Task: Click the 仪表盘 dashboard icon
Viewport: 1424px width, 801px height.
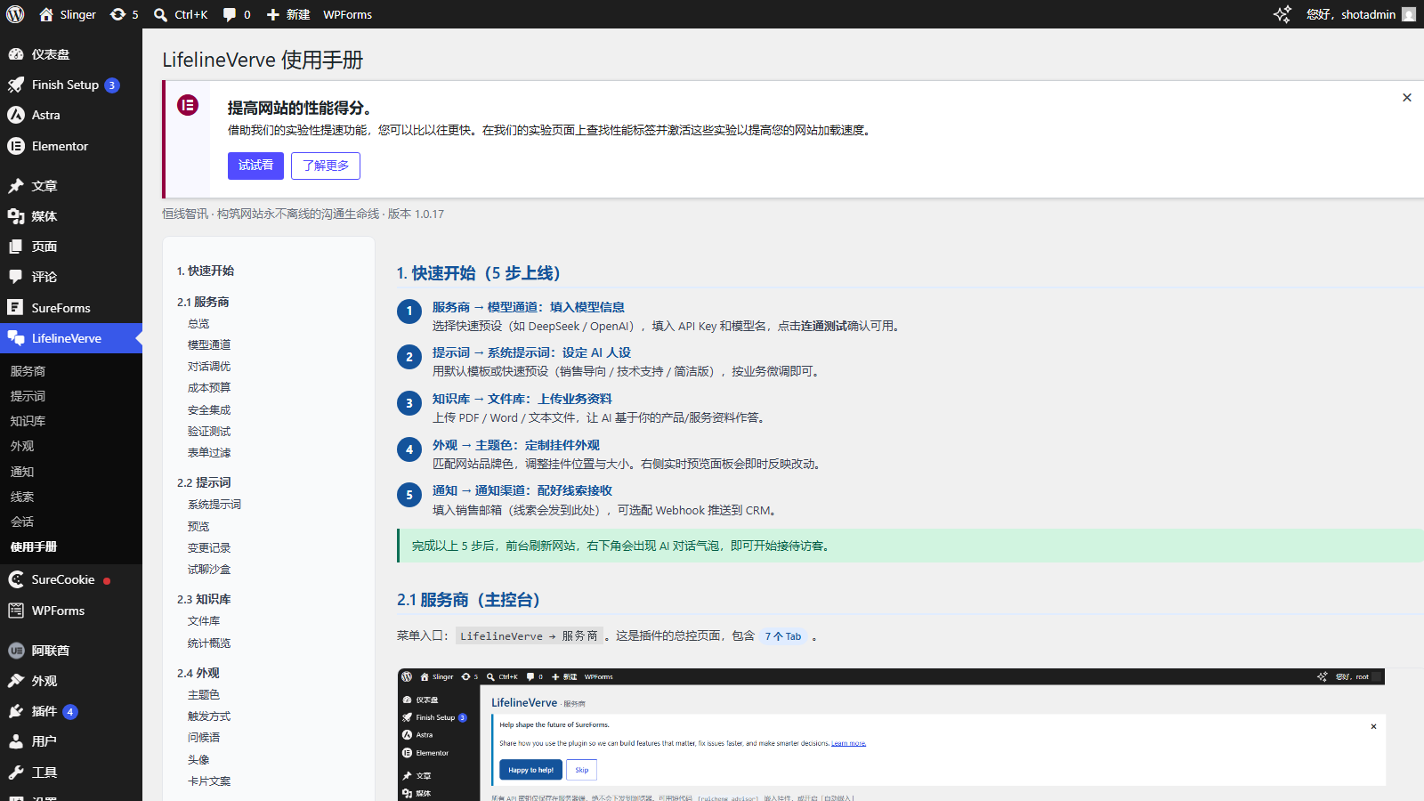Action: [x=16, y=54]
